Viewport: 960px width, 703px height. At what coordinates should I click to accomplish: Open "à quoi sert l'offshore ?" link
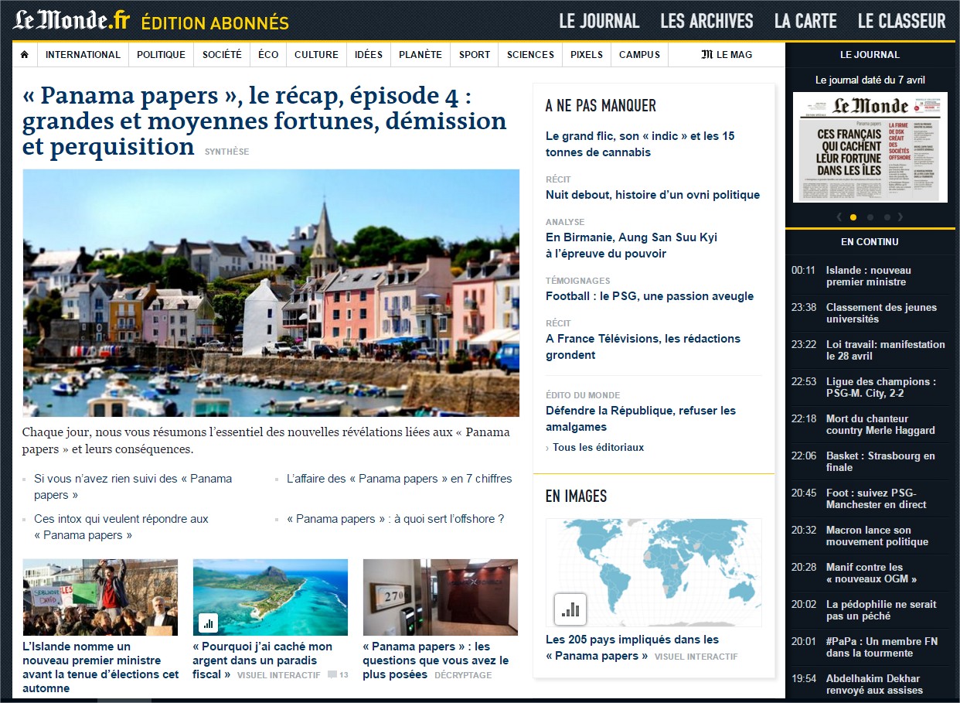coord(395,519)
